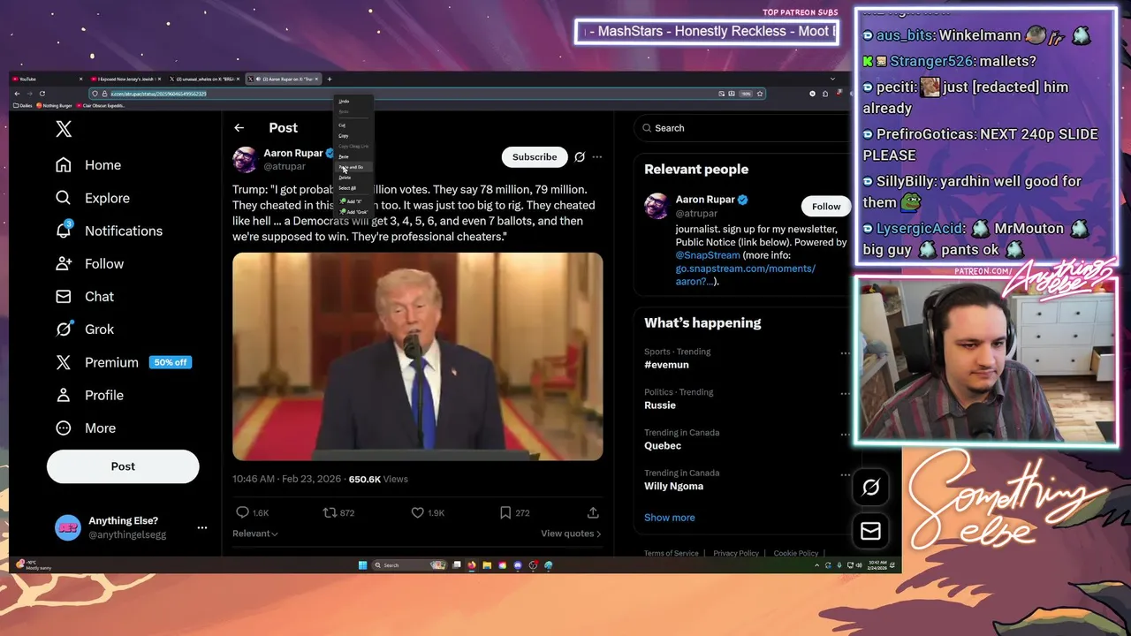Viewport: 1131px width, 636px height.
Task: Open Home in the X sidebar
Action: pyautogui.click(x=88, y=165)
